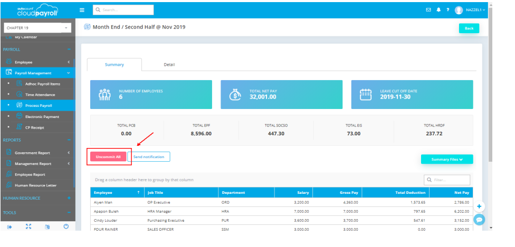
Task: Click the logout arrow icon in sidebar footer
Action: click(9, 226)
